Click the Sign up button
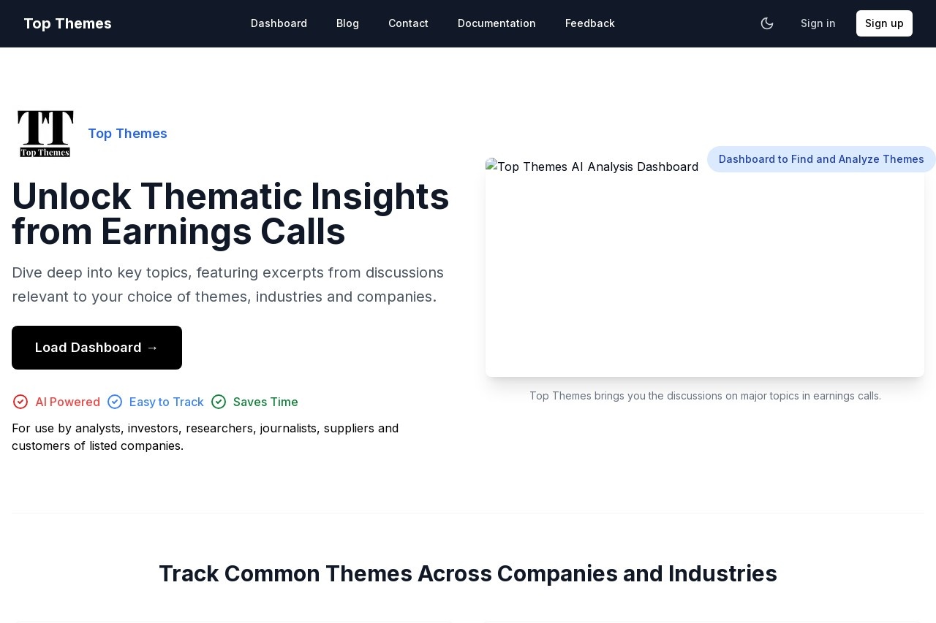Viewport: 936px width, 623px height. [x=884, y=23]
